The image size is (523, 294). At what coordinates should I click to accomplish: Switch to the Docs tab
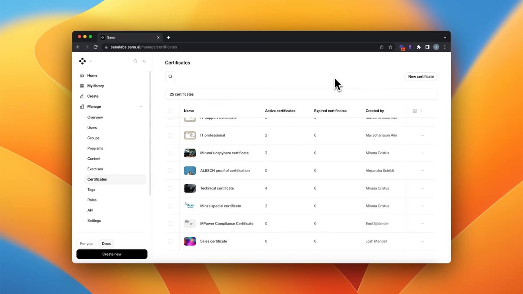[x=106, y=244]
